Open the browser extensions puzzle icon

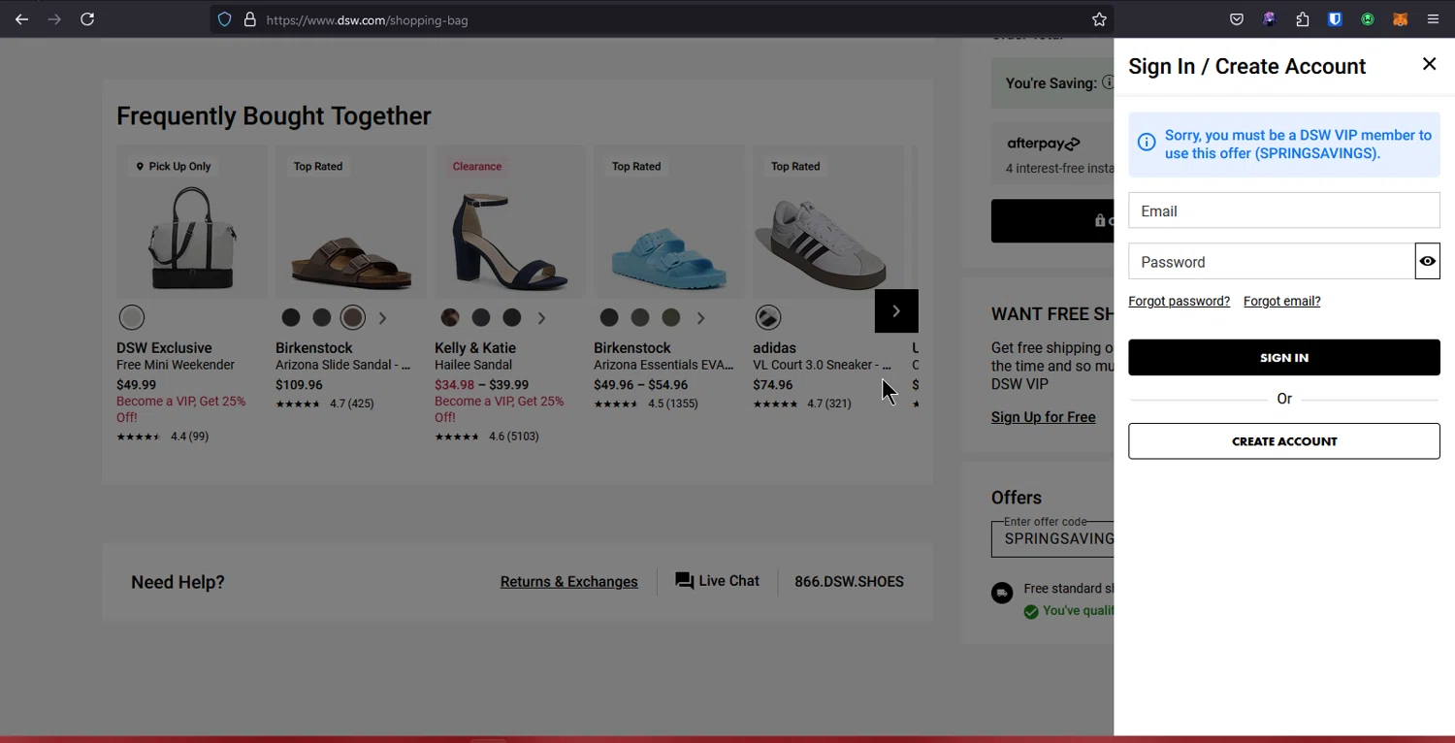click(1303, 19)
